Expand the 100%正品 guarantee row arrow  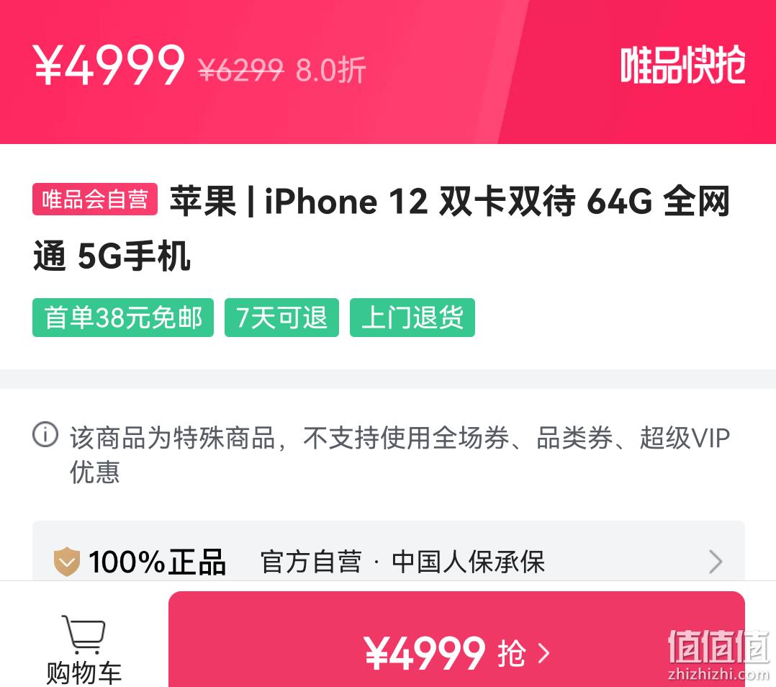[x=716, y=562]
